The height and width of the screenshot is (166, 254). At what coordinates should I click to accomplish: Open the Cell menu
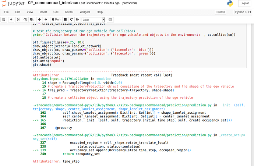click(55, 12)
